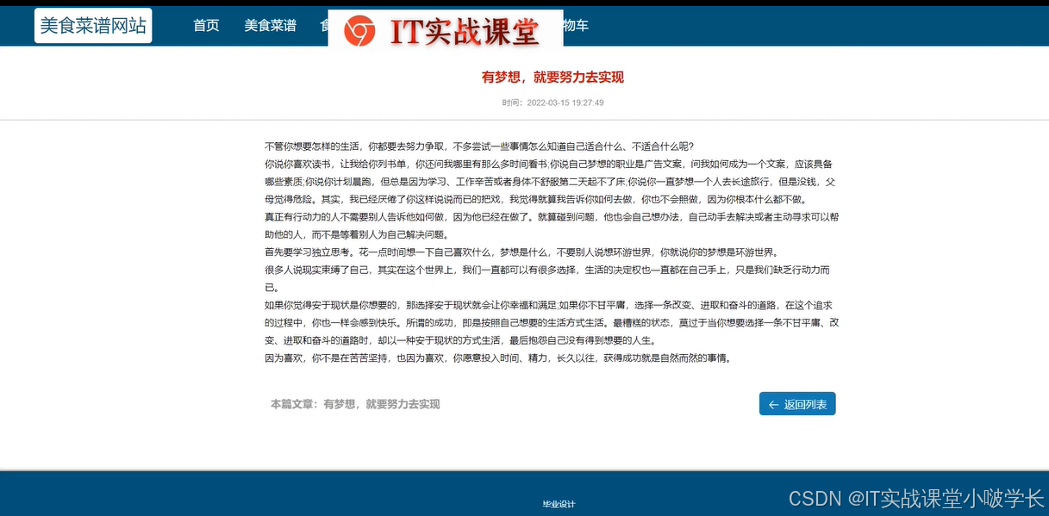Click the paragraph starting 你说你喜欢读书
This screenshot has width=1049, height=516.
click(x=551, y=182)
